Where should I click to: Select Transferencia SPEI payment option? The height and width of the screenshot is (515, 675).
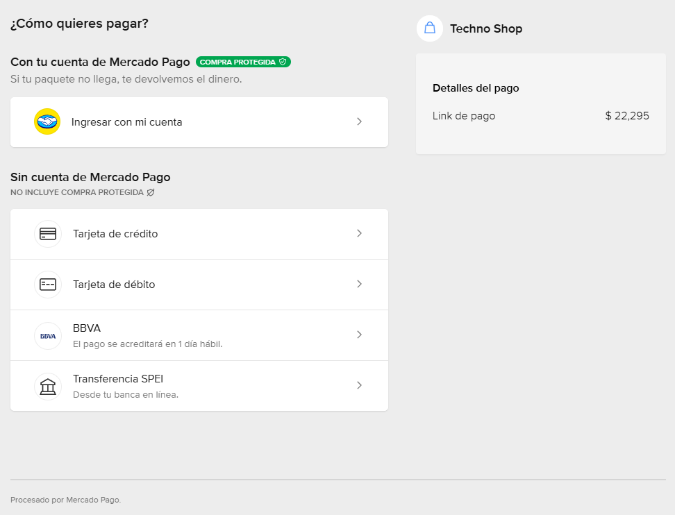pos(199,386)
